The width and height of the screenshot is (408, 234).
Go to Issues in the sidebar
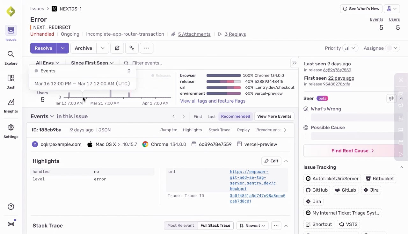pos(11,34)
